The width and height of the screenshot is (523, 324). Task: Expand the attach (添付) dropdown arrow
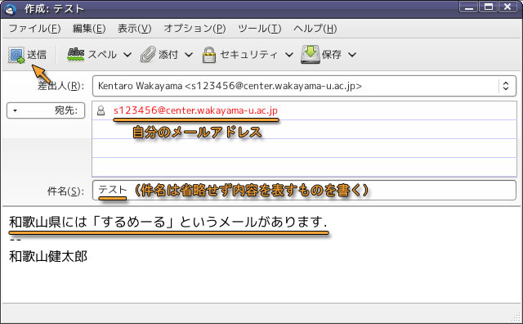click(189, 55)
